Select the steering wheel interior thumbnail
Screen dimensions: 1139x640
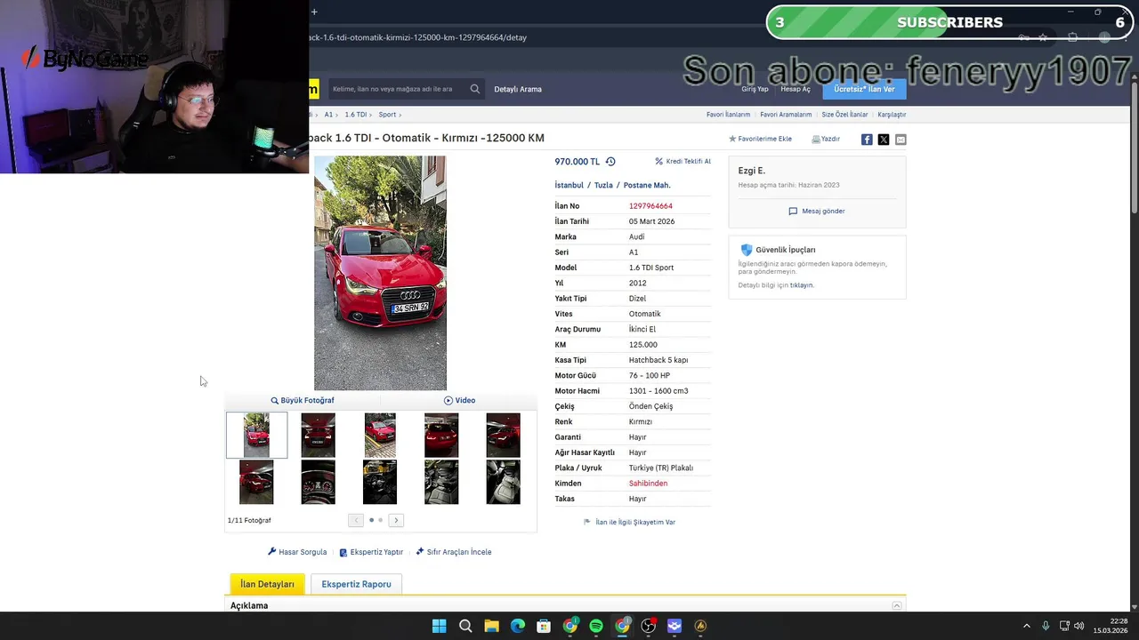click(x=380, y=482)
